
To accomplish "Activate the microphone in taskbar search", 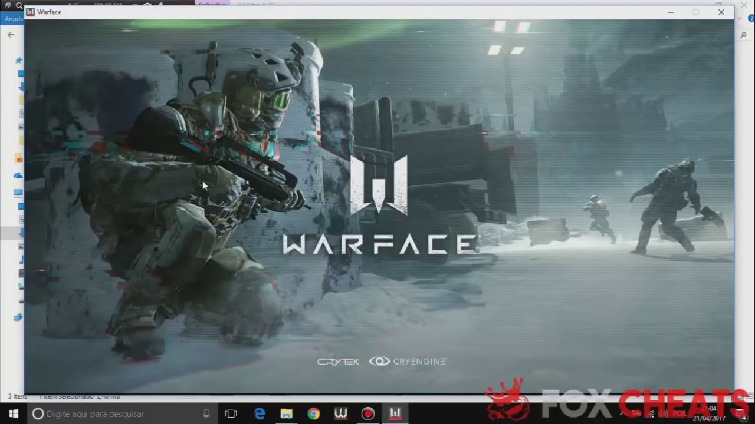I will (x=206, y=413).
